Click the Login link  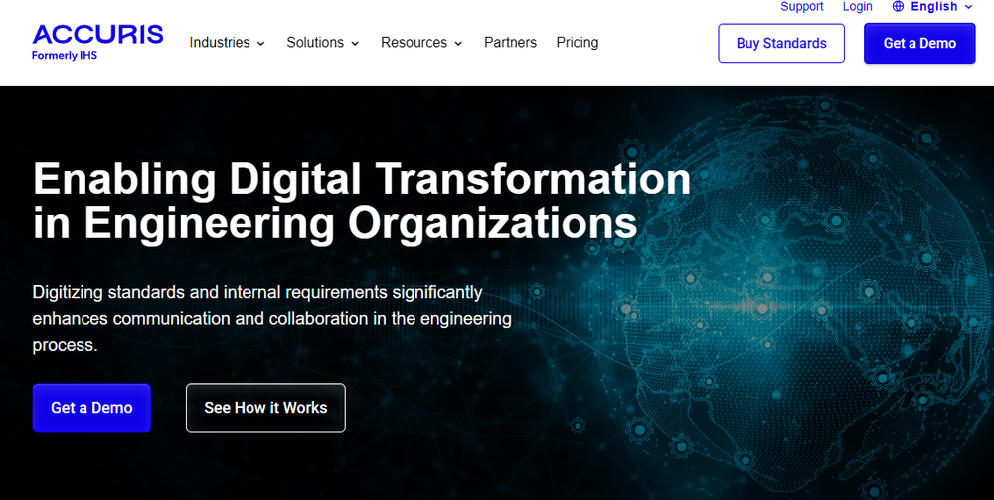tap(857, 6)
